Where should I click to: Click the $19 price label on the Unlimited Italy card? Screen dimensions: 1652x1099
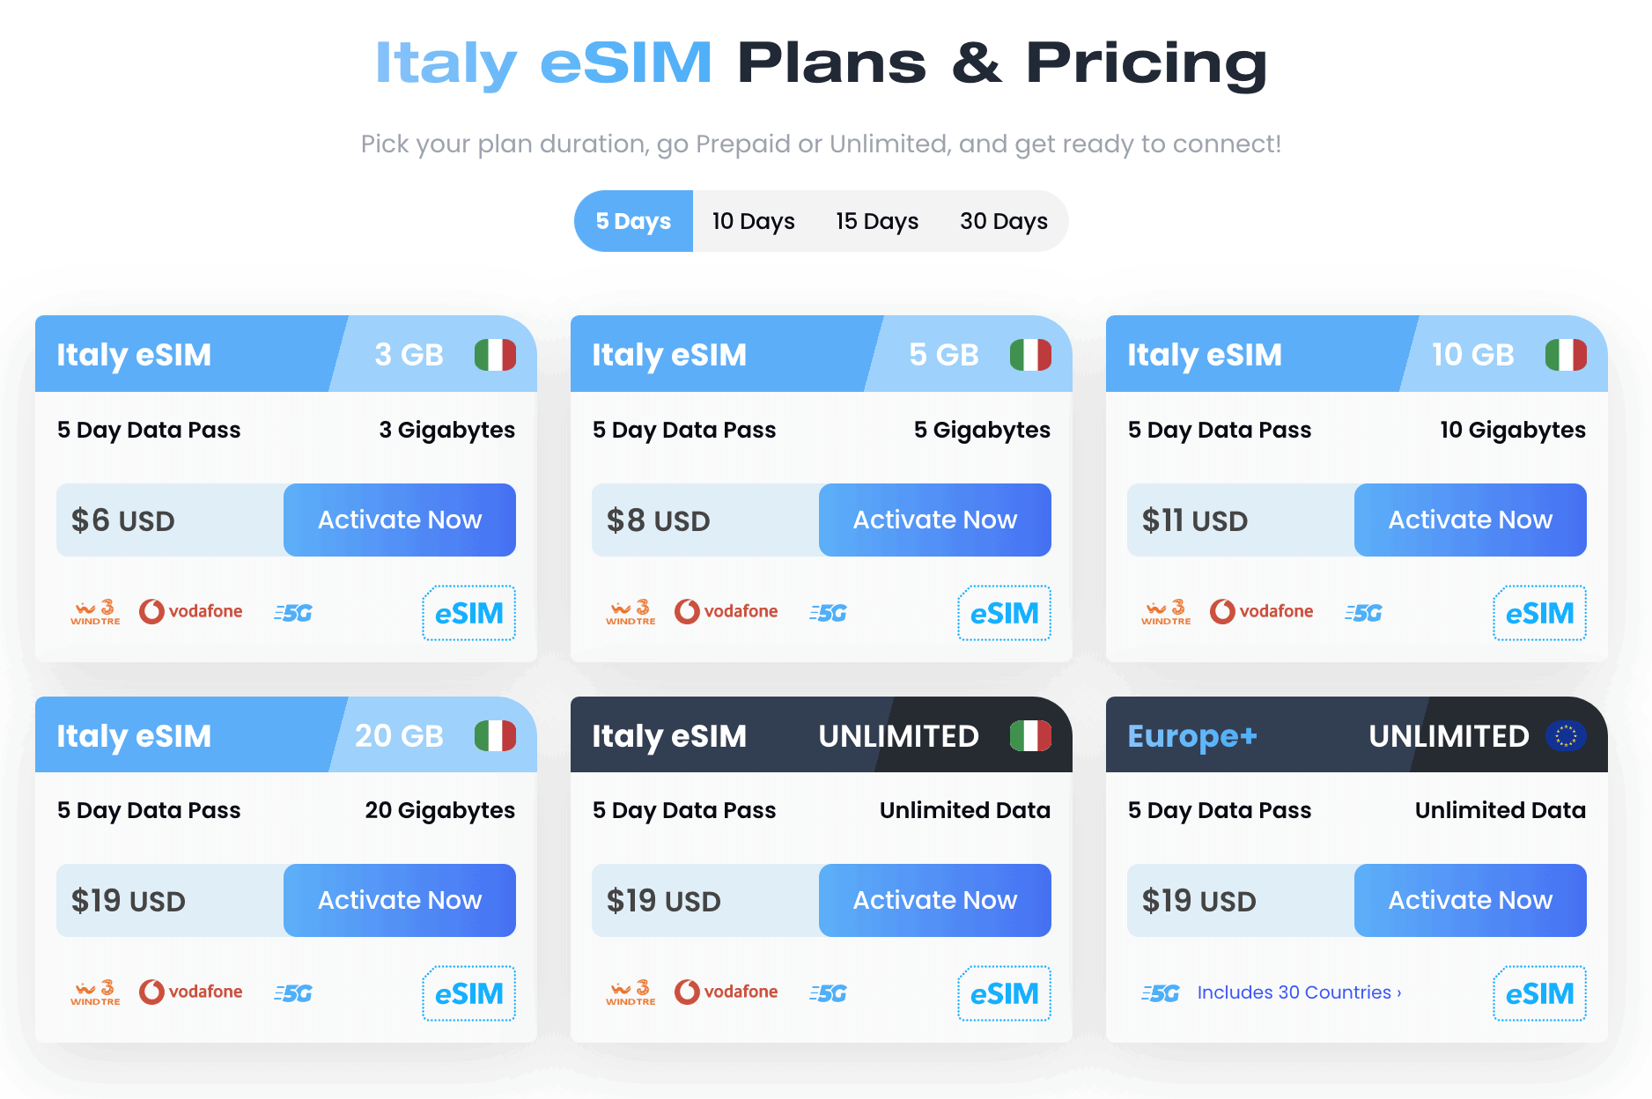pyautogui.click(x=662, y=900)
